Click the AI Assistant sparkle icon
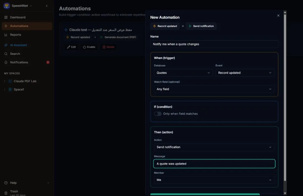 [6, 45]
